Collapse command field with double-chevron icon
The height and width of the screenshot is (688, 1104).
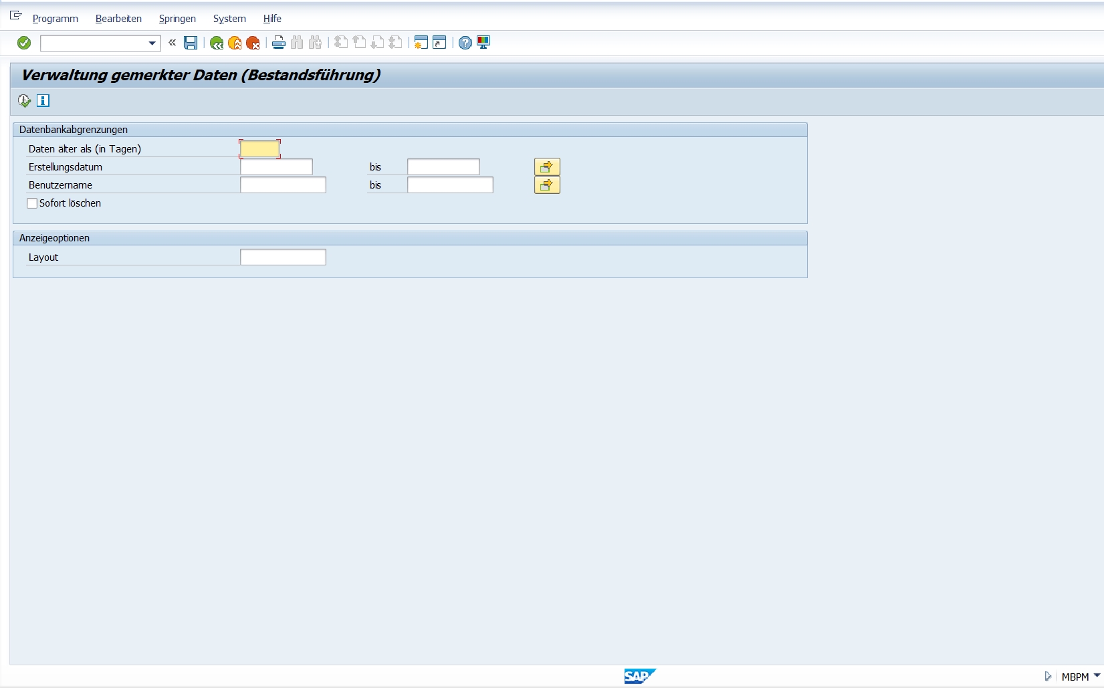click(173, 43)
